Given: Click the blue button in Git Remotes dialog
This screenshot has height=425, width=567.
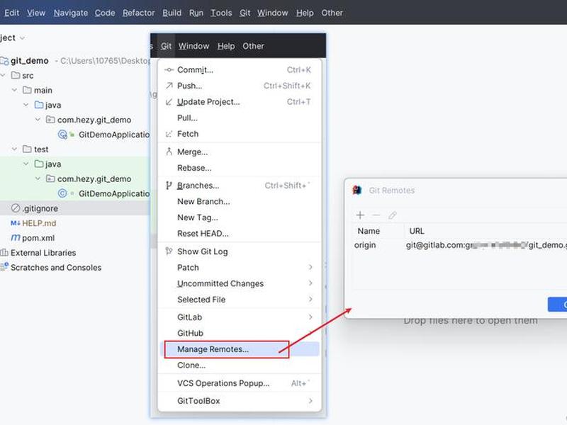Looking at the screenshot, I should click(x=557, y=305).
